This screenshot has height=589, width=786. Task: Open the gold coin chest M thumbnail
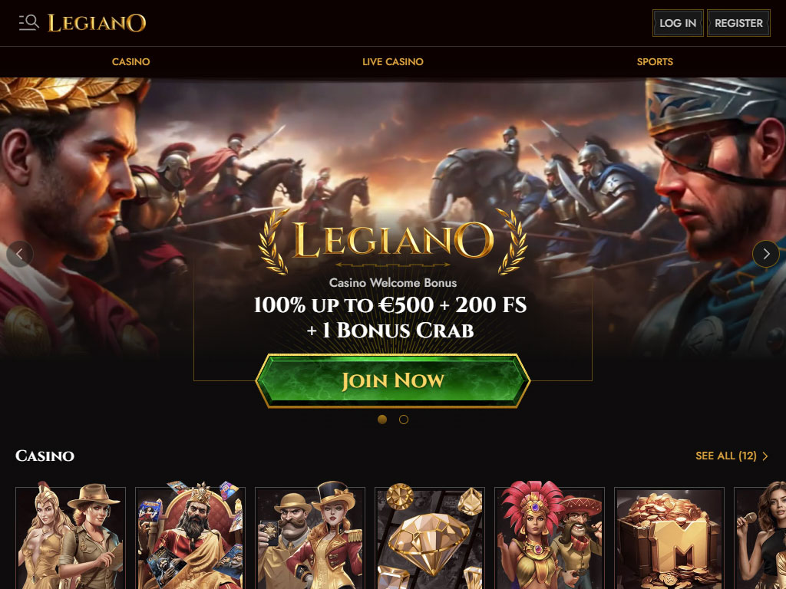tap(669, 536)
